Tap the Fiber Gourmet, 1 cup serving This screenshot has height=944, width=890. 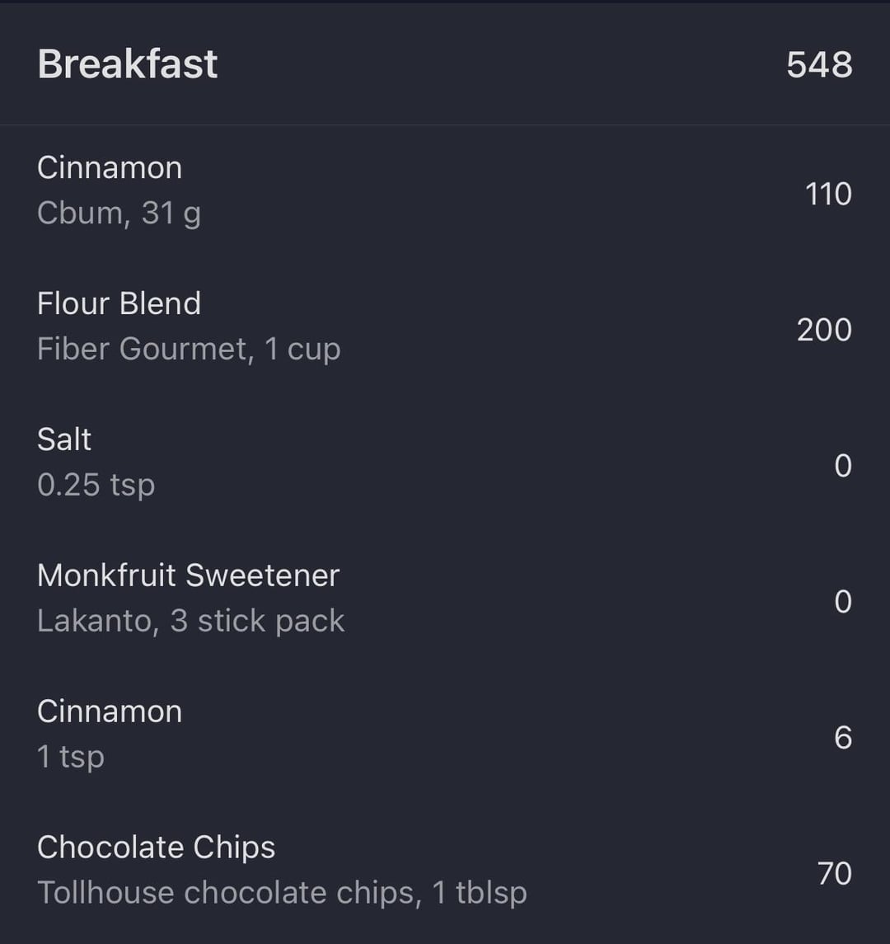tap(189, 349)
